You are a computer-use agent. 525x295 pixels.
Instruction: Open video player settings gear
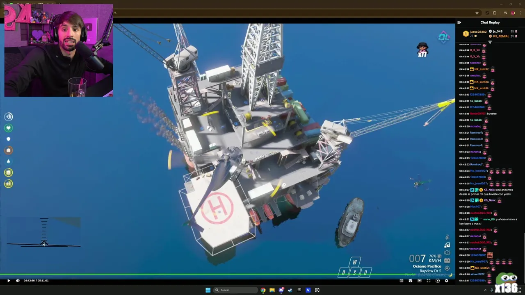tap(447, 281)
